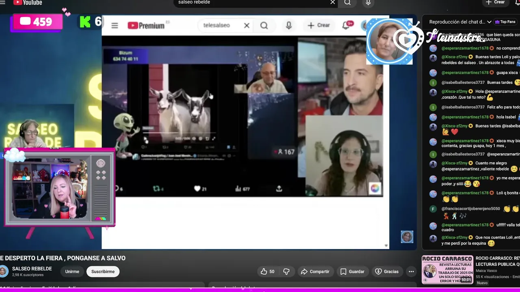The image size is (520, 292).
Task: Click 'Feliz año para todo' chat message
Action: pos(474,107)
